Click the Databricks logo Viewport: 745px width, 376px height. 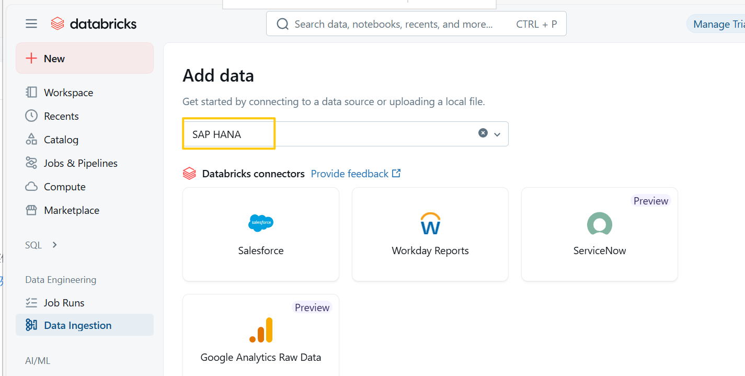(x=94, y=24)
